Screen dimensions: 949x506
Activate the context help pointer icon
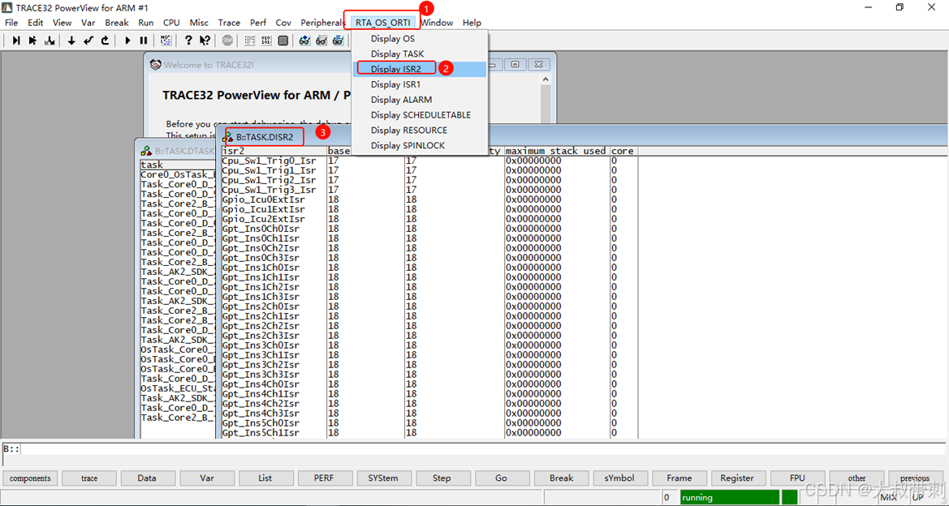click(x=205, y=41)
